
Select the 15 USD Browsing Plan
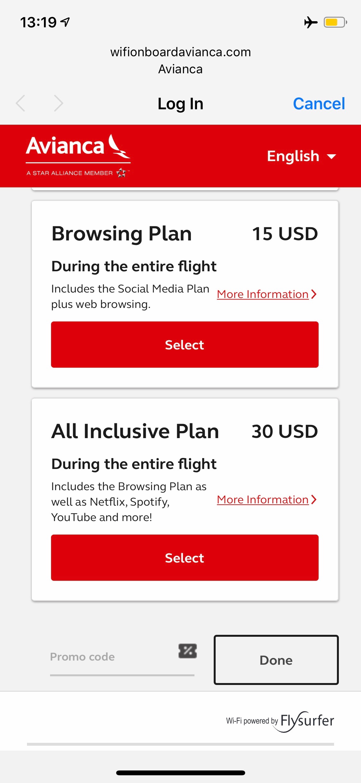tap(185, 345)
